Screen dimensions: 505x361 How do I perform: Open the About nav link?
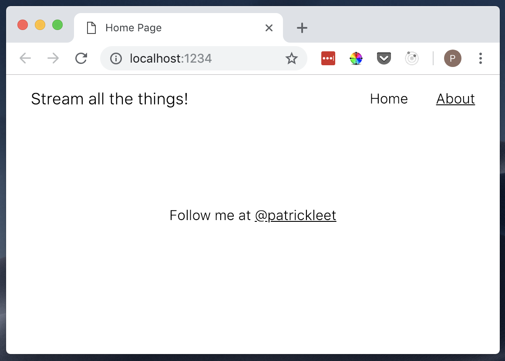coord(455,99)
